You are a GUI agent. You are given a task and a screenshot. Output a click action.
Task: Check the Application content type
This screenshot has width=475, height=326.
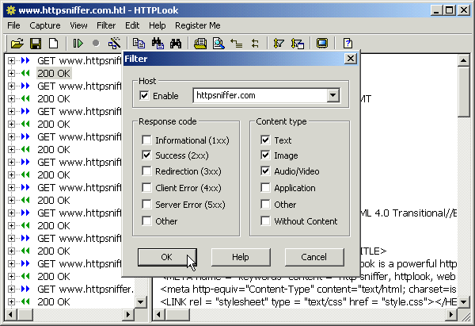[x=265, y=187]
